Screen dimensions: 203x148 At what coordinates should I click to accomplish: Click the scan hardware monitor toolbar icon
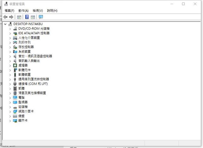pos(41,17)
